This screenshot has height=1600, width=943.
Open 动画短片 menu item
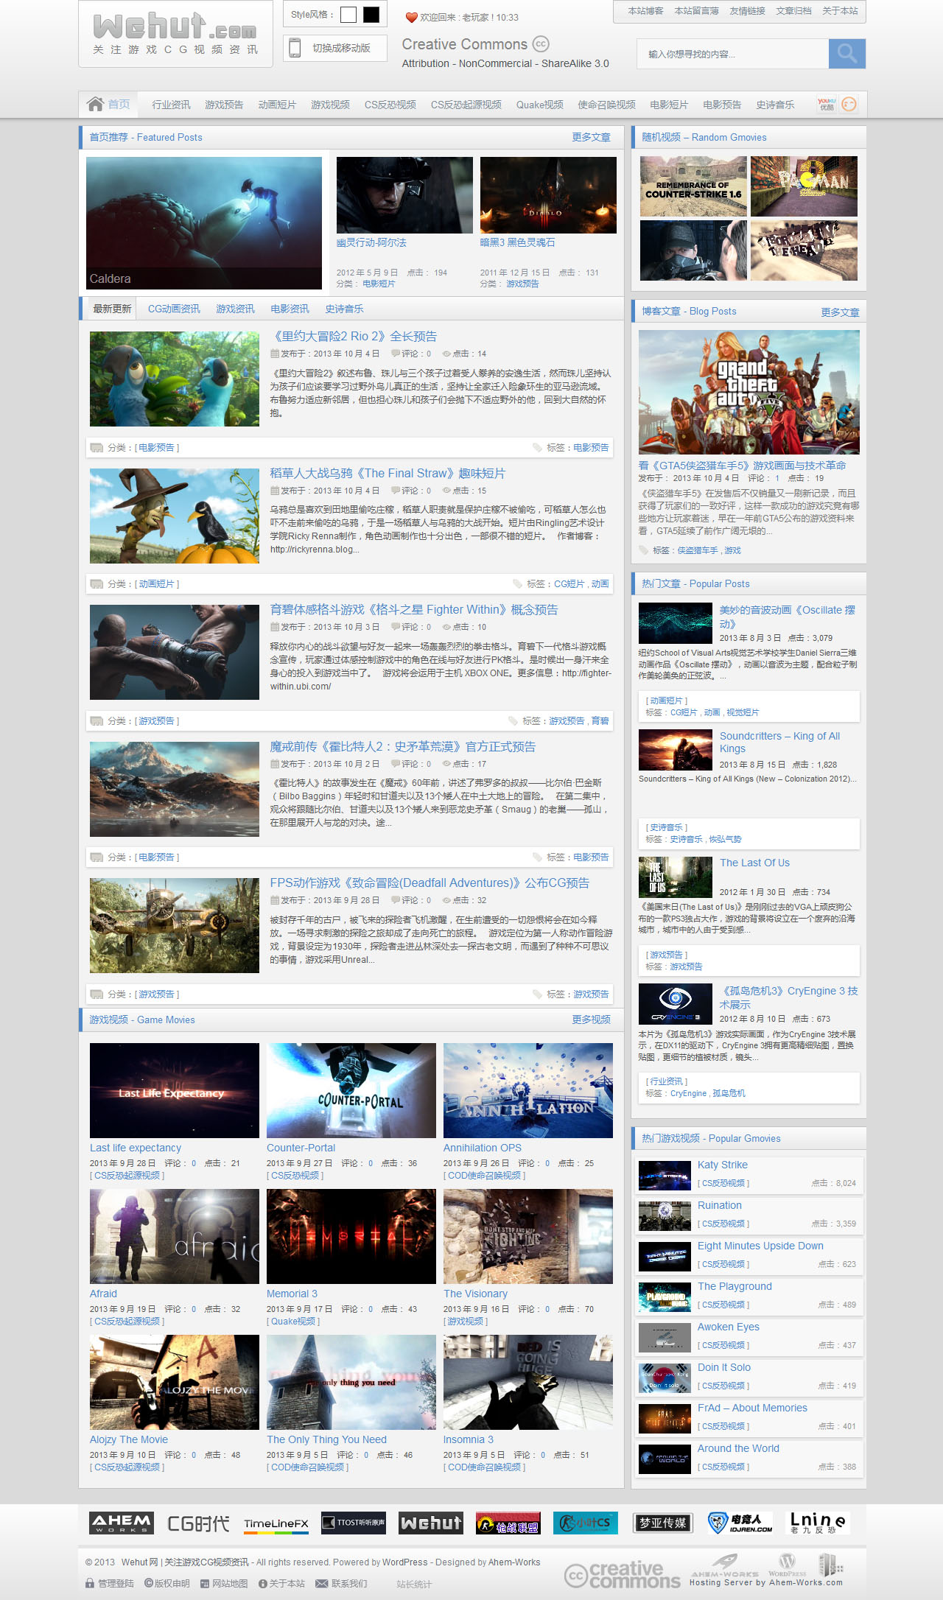[277, 105]
